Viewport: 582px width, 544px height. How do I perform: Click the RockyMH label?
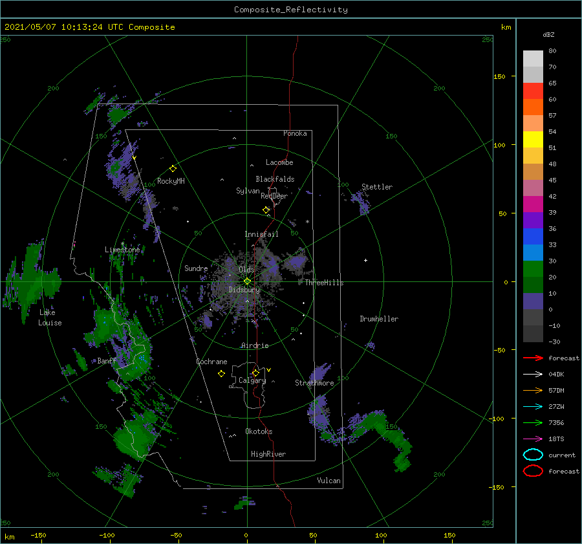click(171, 181)
